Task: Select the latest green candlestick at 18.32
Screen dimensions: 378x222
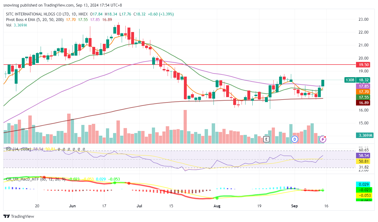Action: [323, 83]
